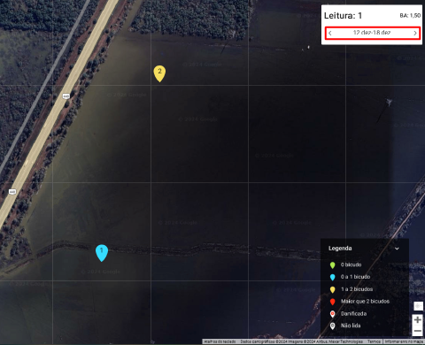Click the 'Não lida' legend label
The image size is (425, 345).
pos(351,326)
